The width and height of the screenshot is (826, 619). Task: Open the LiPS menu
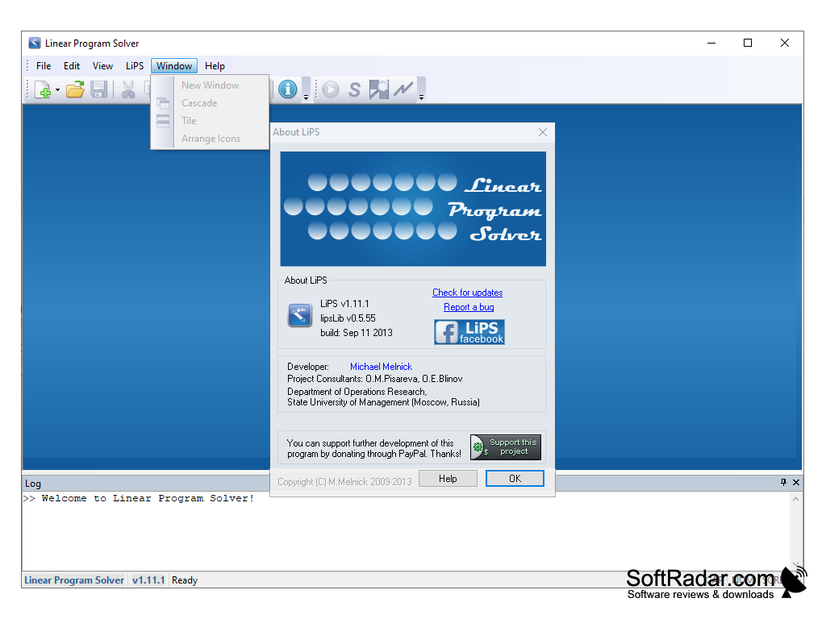point(135,66)
